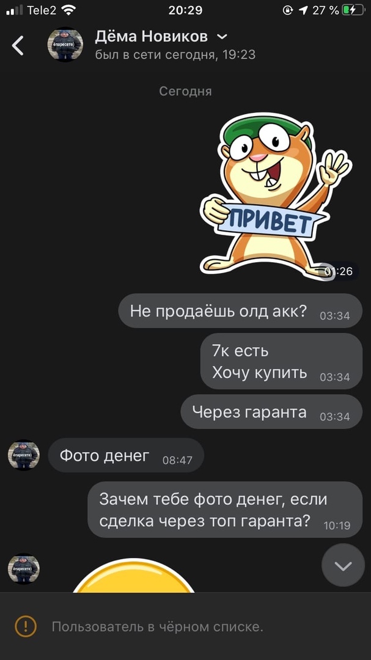Tap 'Пользователь в чёрном списке' notice

pyautogui.click(x=158, y=627)
